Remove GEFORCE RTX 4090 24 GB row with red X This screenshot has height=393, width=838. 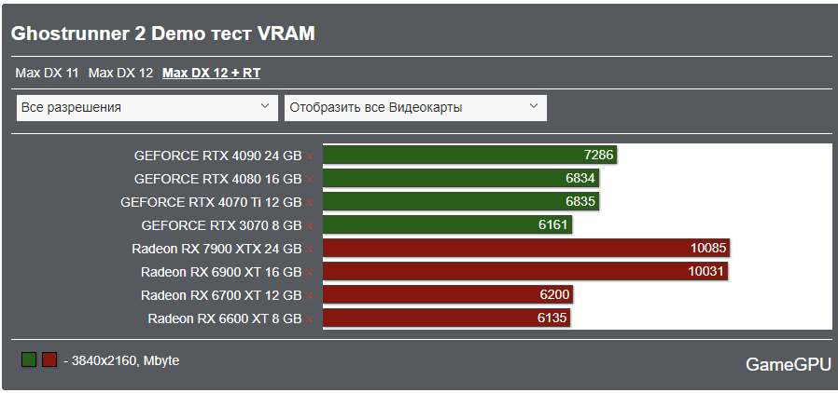point(309,156)
